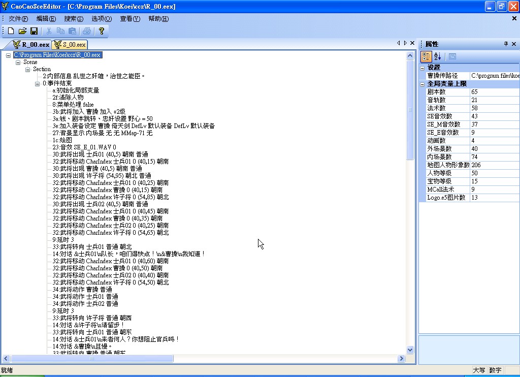Image resolution: width=520 pixels, height=377 pixels.
Task: Collapse the 设置 property category
Action: (x=422, y=68)
